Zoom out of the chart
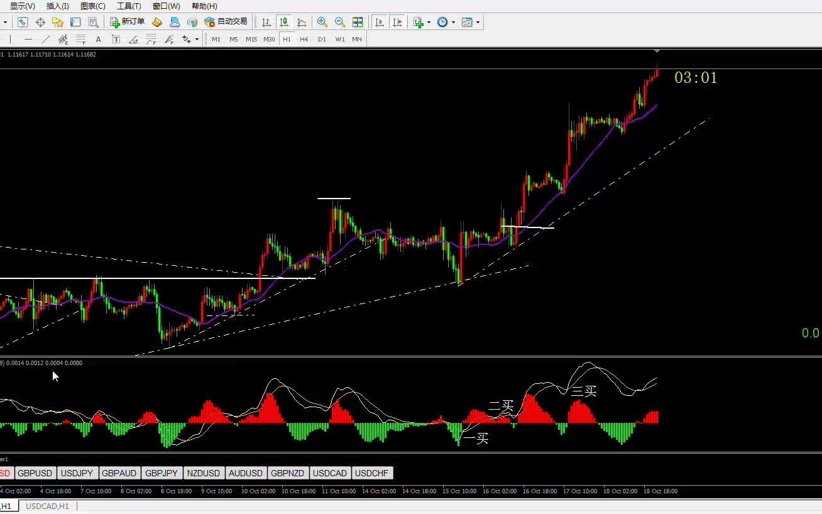Viewport: 822px width, 514px height. (x=340, y=22)
